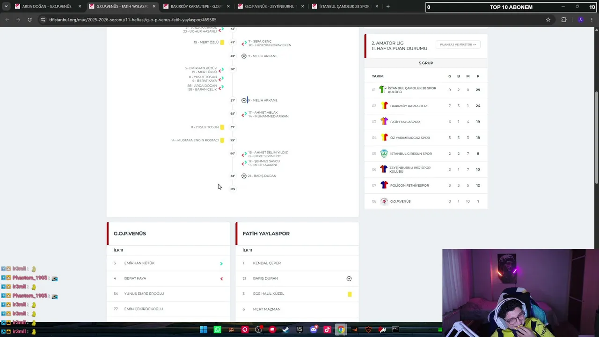This screenshot has height=337, width=599.
Task: Click the substitution arrows beside Şehmus Savcu
Action: click(244, 163)
